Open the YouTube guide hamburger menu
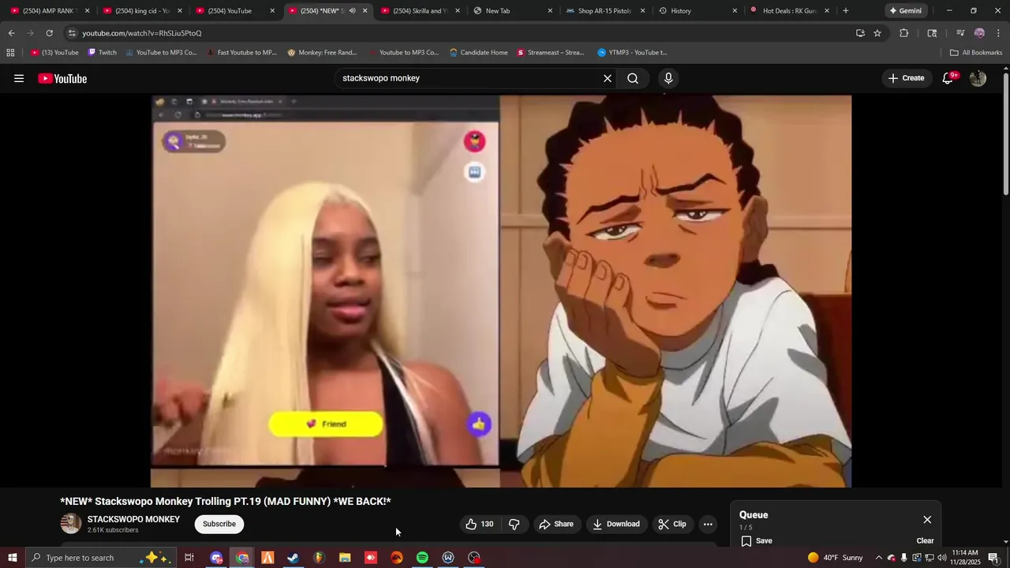 point(19,78)
